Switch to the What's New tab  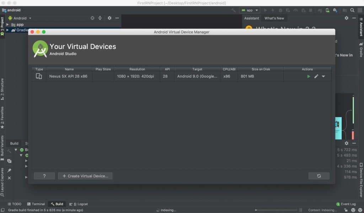pyautogui.click(x=274, y=18)
